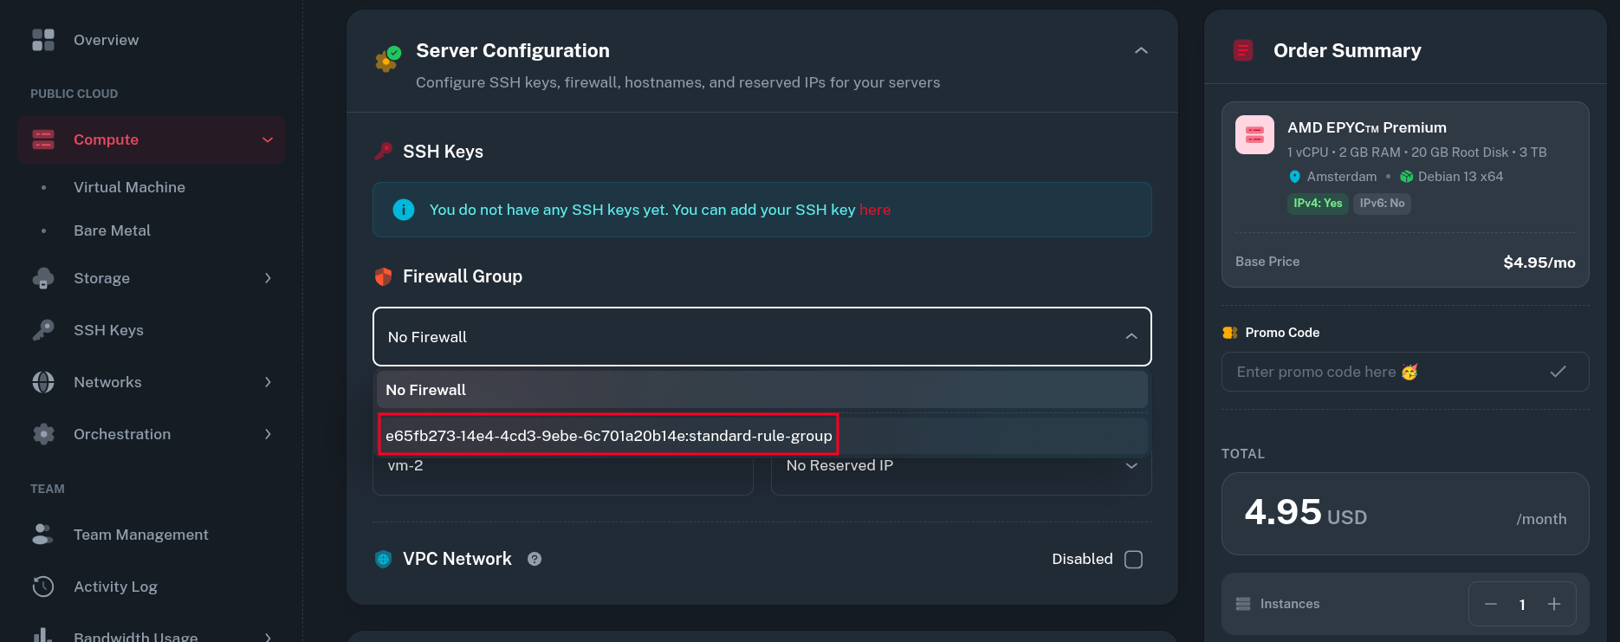Open the Reserved IP dropdown
1620x642 pixels.
[1131, 466]
